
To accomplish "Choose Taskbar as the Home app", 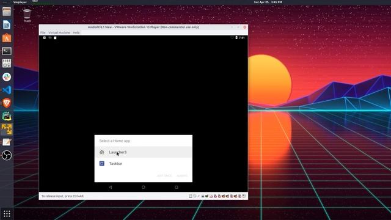I will click(144, 164).
